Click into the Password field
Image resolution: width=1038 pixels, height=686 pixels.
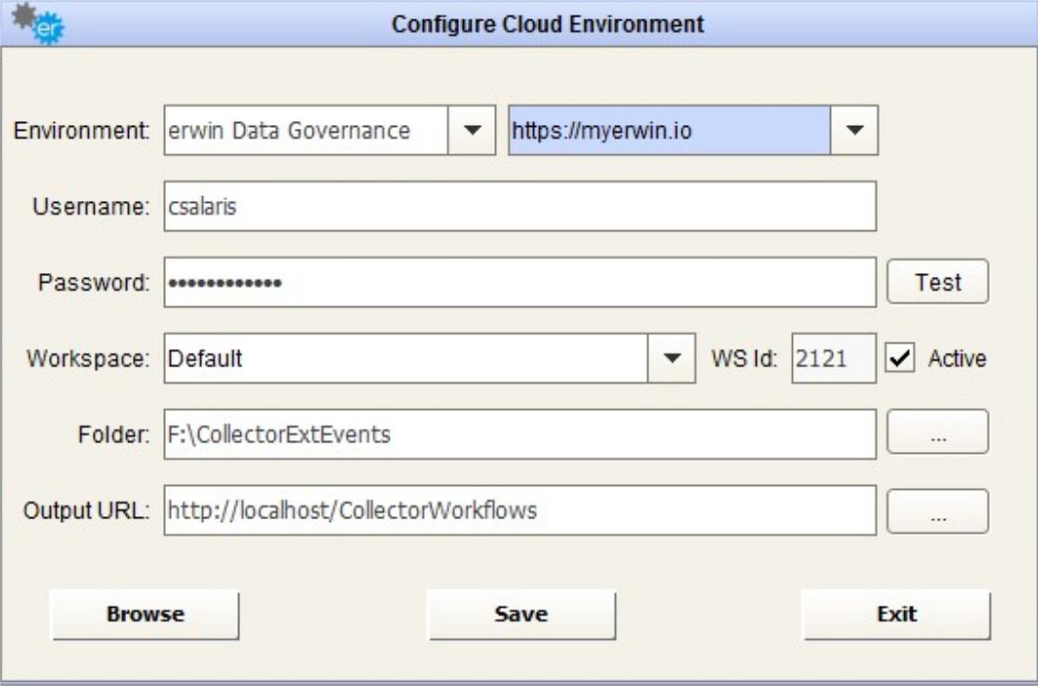[x=519, y=283]
